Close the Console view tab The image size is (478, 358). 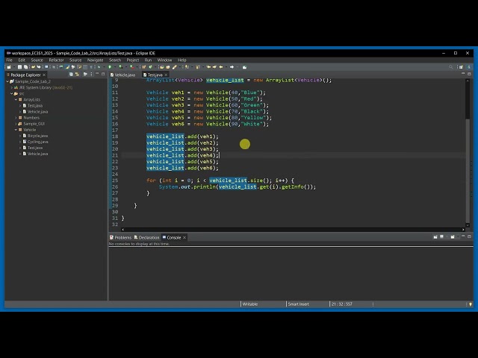point(184,238)
